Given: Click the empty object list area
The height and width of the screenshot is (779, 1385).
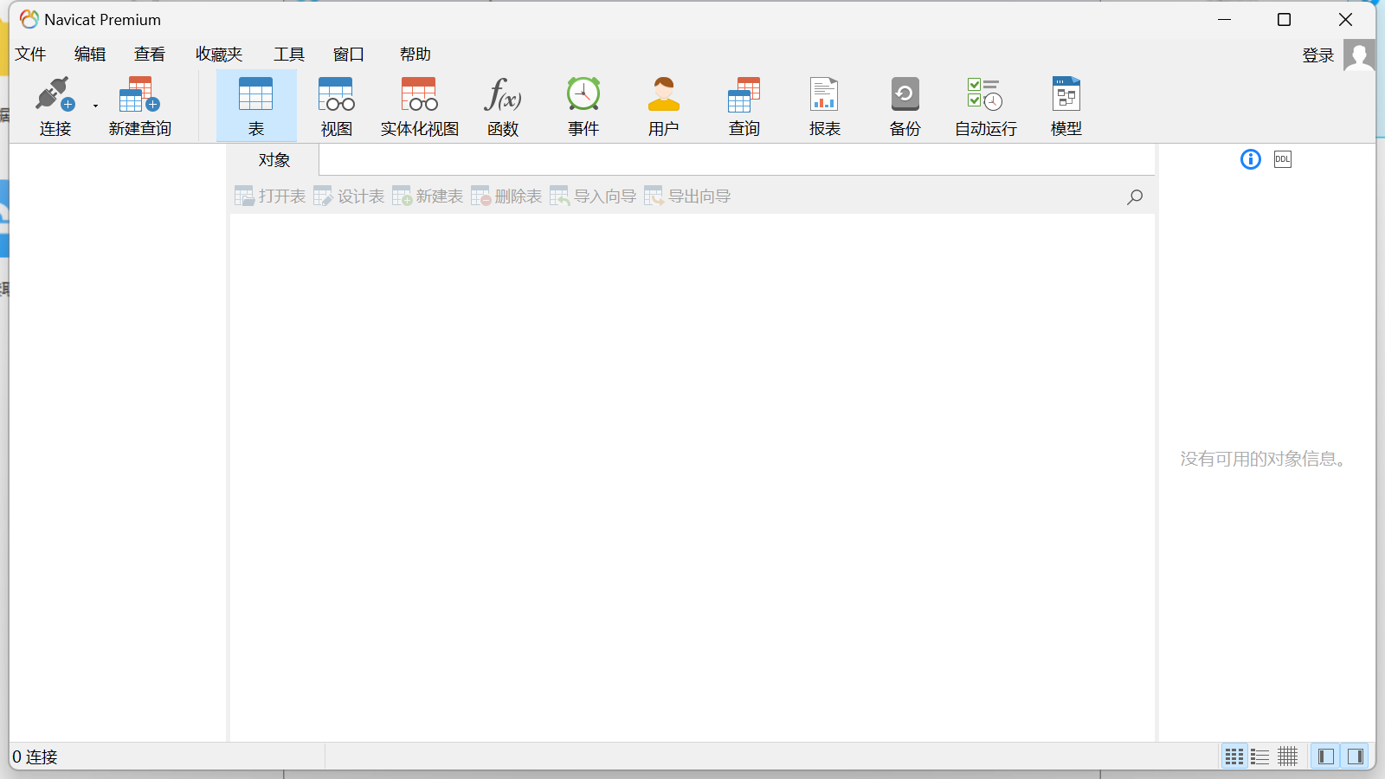Looking at the screenshot, I should [692, 477].
